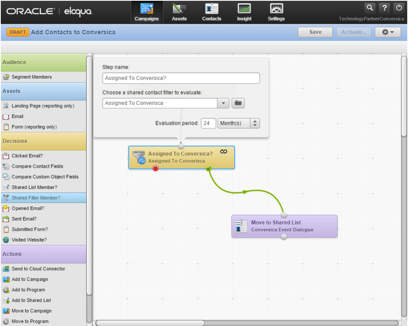Pick the Submitted Form? icon
Image resolution: width=408 pixels, height=326 pixels.
tap(6, 229)
